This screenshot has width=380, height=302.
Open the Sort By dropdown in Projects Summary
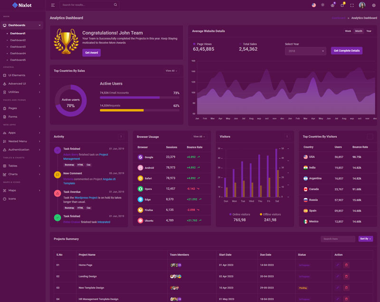click(366, 239)
